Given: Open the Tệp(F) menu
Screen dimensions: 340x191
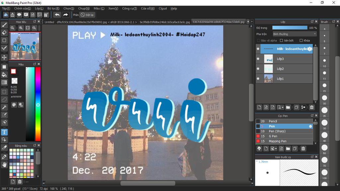Looking at the screenshot, I should pyautogui.click(x=6, y=8).
